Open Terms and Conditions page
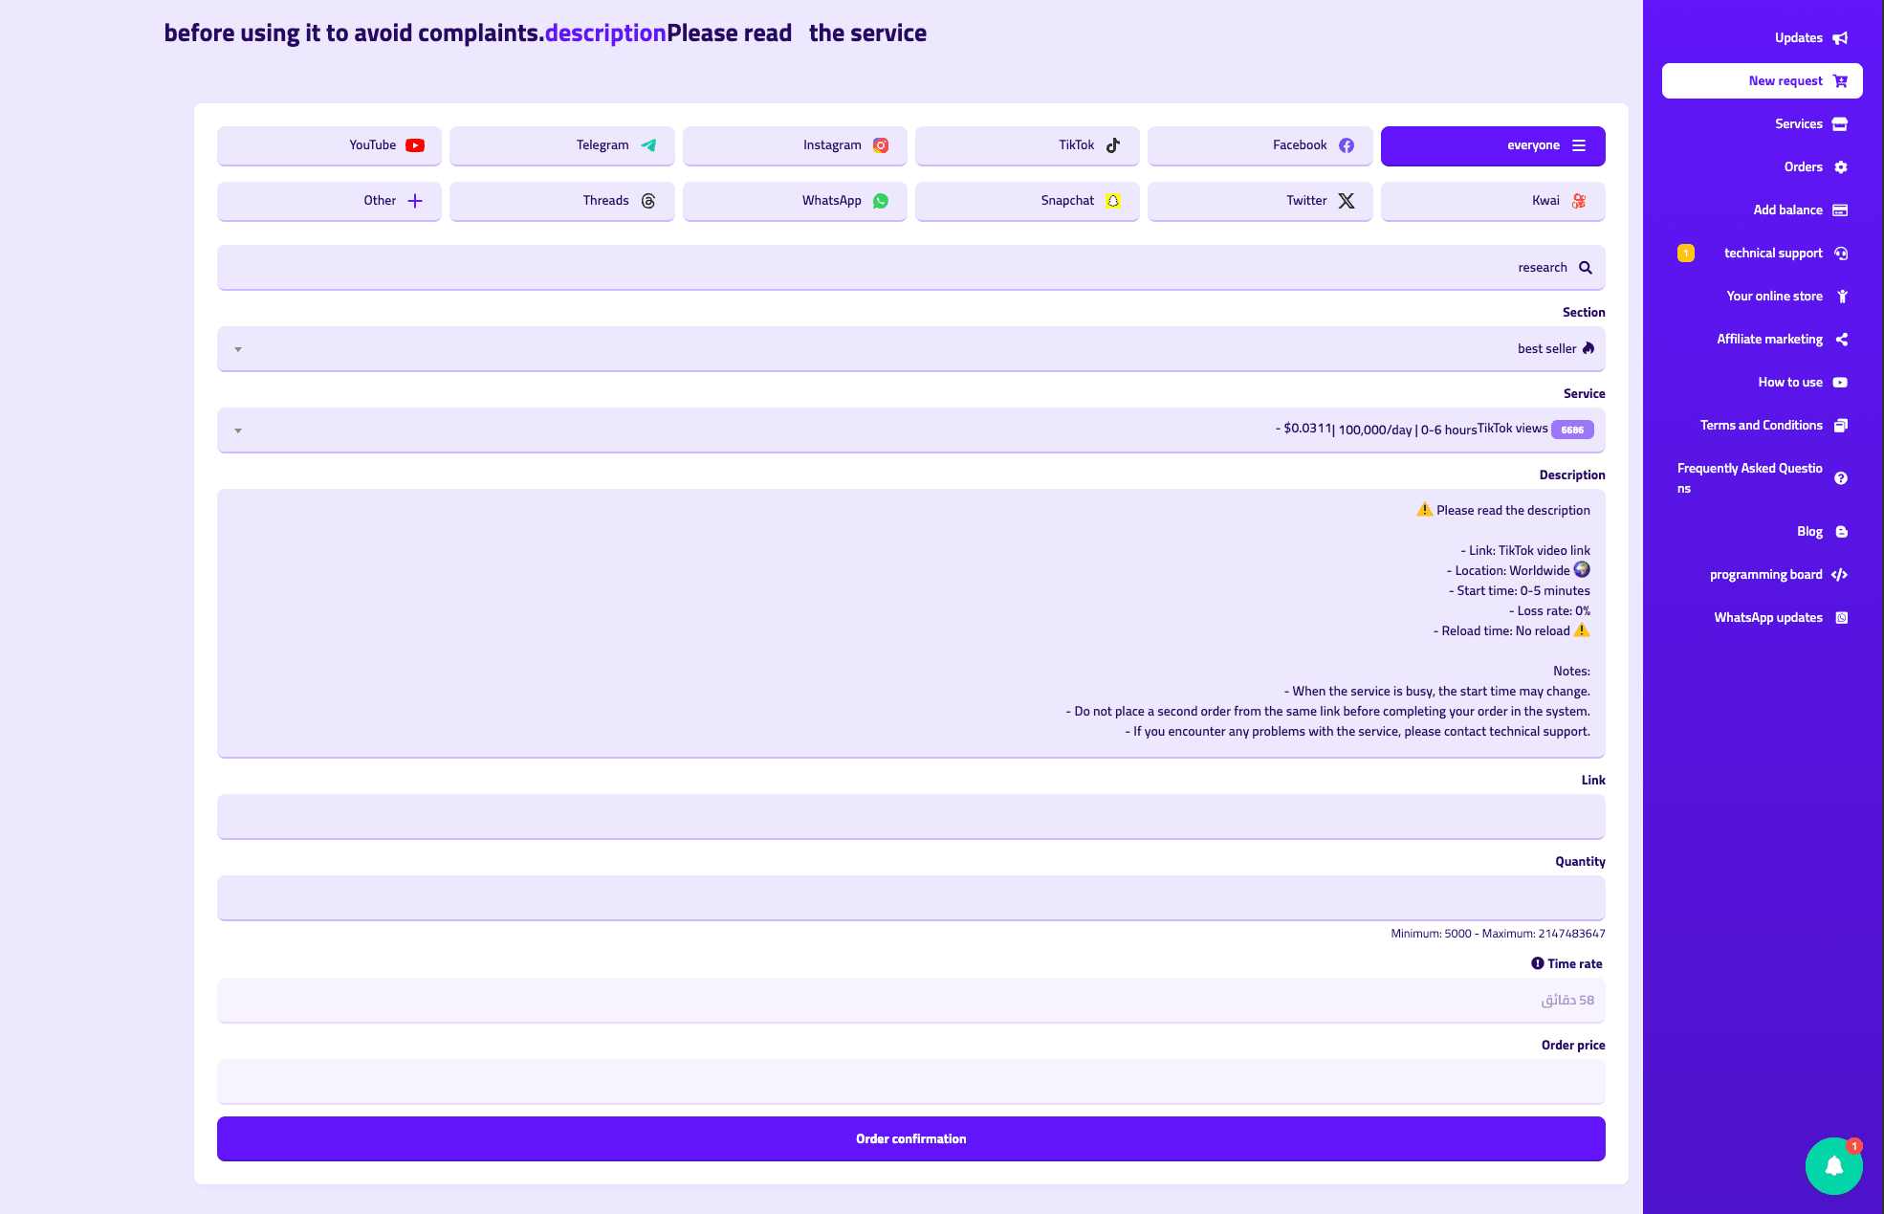This screenshot has height=1214, width=1884. 1762,426
